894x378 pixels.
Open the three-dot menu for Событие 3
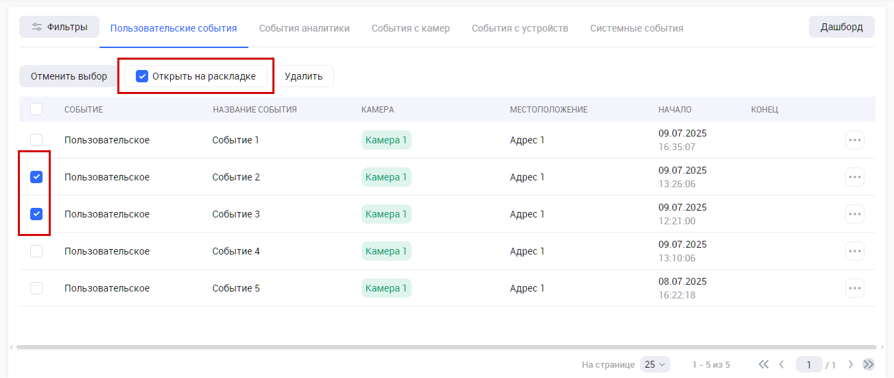pyautogui.click(x=854, y=214)
